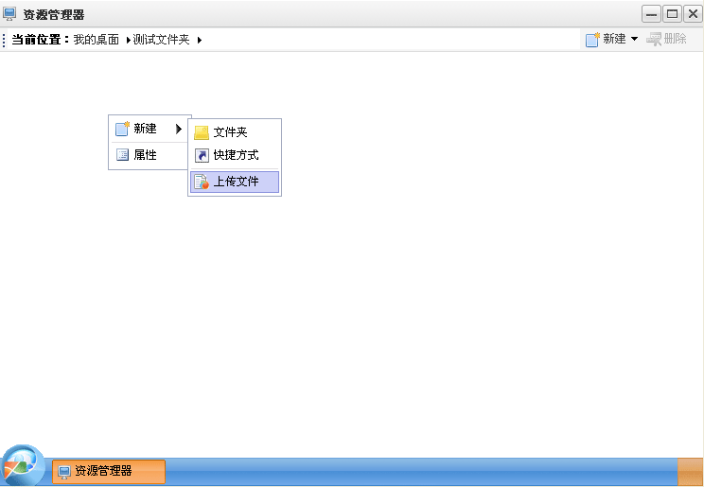Click the toolbar 新建 new-item icon
Screen dimensions: 704x487
pos(592,40)
